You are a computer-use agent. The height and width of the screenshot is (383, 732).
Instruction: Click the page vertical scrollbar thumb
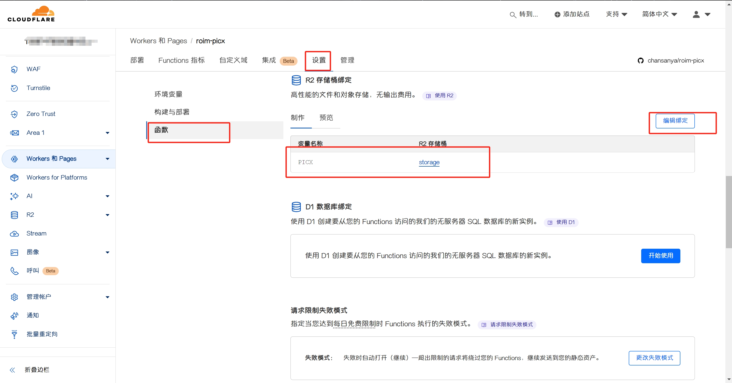click(729, 212)
